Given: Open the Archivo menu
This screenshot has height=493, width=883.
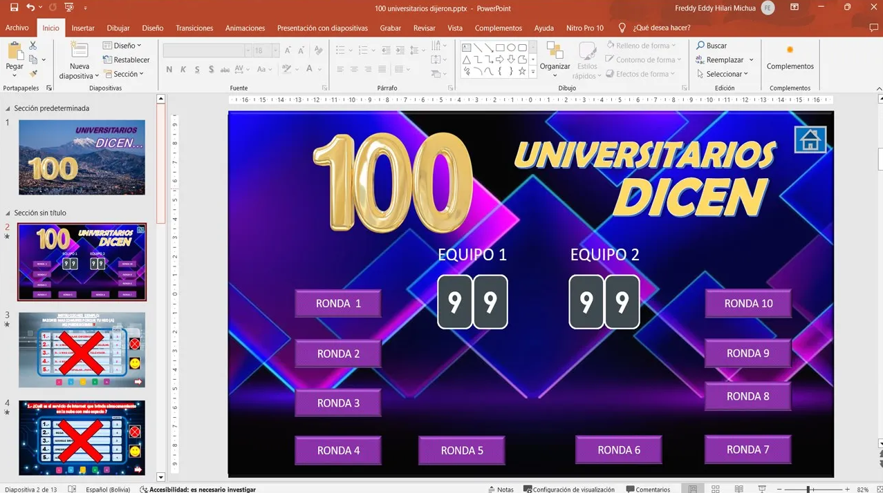Looking at the screenshot, I should click(x=17, y=28).
